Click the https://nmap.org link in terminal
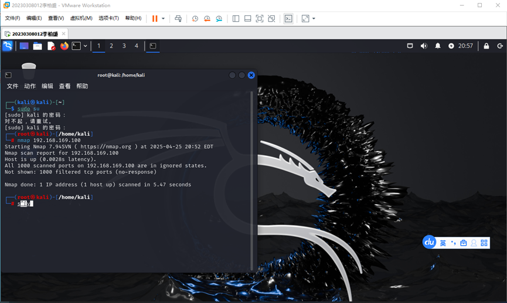 106,147
